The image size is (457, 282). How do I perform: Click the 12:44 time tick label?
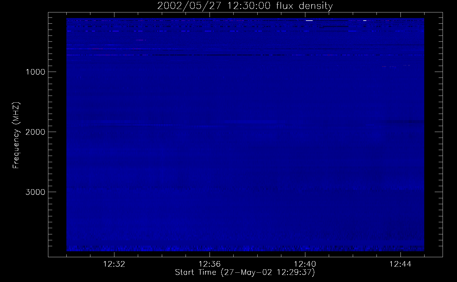point(401,264)
